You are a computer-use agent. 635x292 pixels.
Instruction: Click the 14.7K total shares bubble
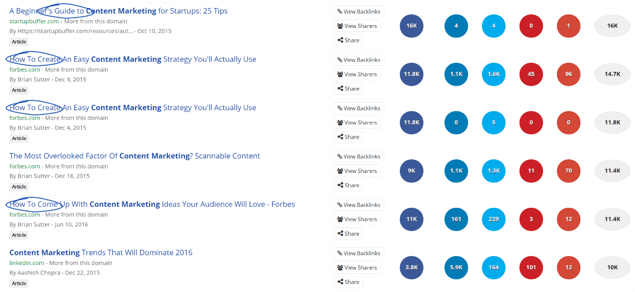point(612,74)
